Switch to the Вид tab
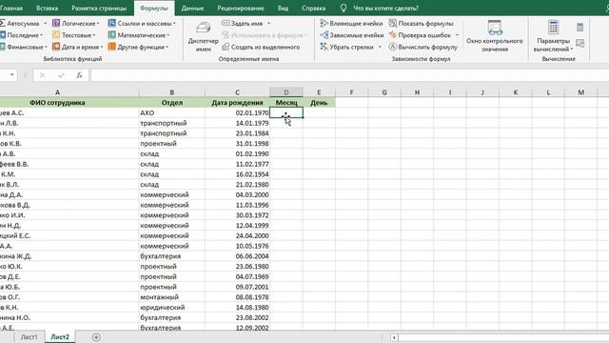Viewport: 609px width, 343px height. click(x=283, y=8)
